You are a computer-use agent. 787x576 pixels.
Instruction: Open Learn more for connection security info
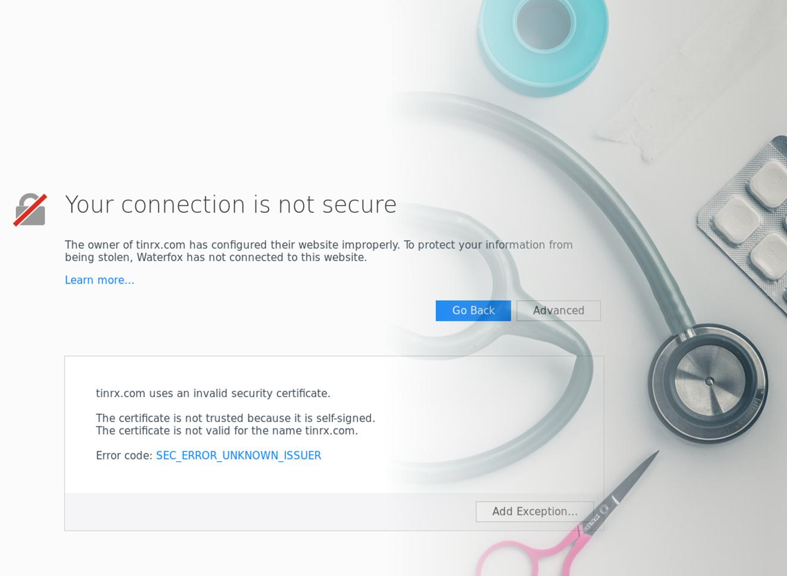click(99, 279)
